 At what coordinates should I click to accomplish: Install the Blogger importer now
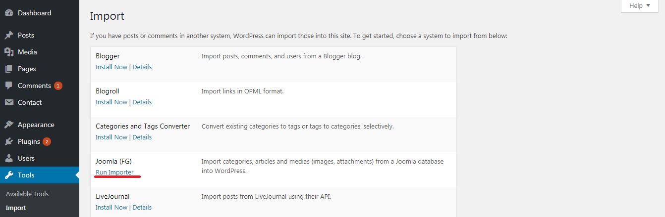click(111, 67)
